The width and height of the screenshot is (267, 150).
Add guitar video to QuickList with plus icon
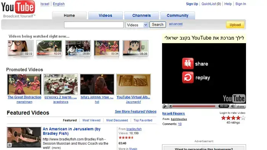[x=10, y=145]
